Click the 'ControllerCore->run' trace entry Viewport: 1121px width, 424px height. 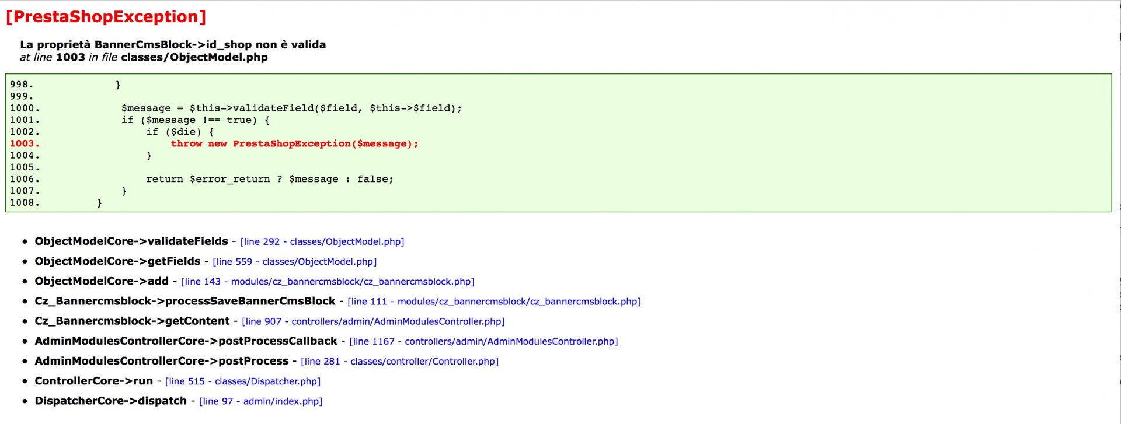pos(93,381)
